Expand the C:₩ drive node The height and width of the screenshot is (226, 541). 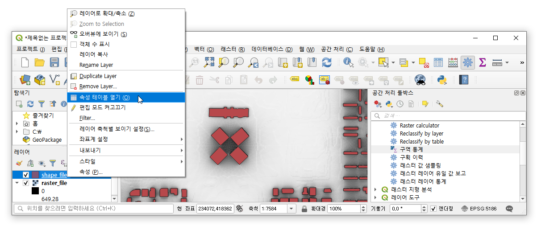[x=17, y=131]
